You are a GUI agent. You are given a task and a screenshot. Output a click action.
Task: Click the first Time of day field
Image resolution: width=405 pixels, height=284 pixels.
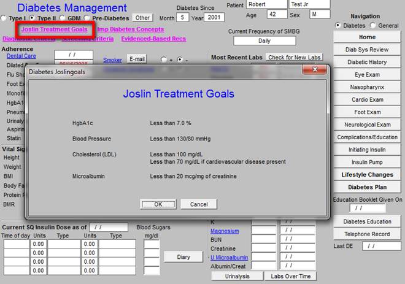(x=17, y=244)
